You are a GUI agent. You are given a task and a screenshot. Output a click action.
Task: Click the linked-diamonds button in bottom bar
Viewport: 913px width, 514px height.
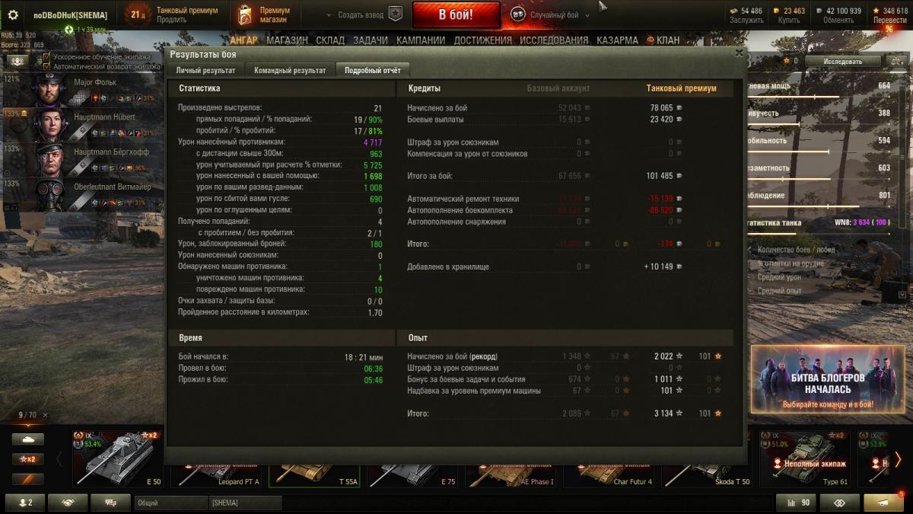click(x=839, y=503)
